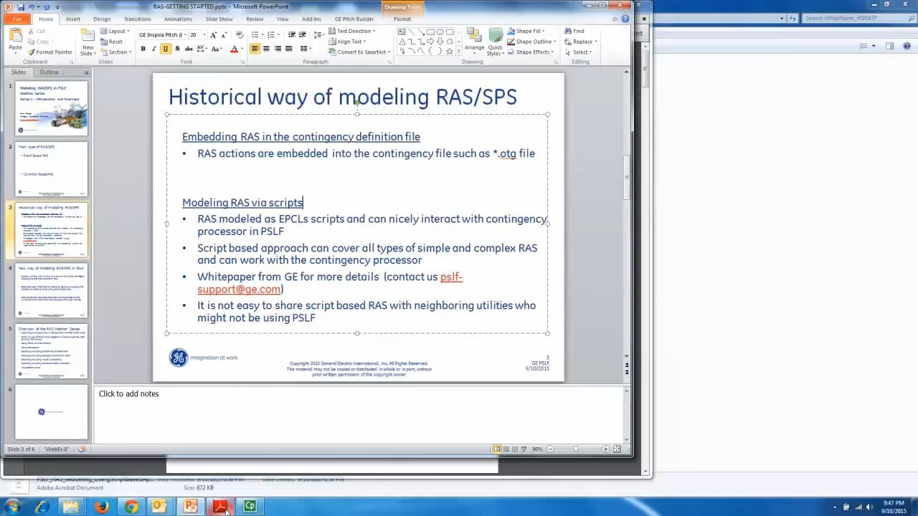Toggle Bold formatting
Image resolution: width=918 pixels, height=516 pixels.
point(143,49)
